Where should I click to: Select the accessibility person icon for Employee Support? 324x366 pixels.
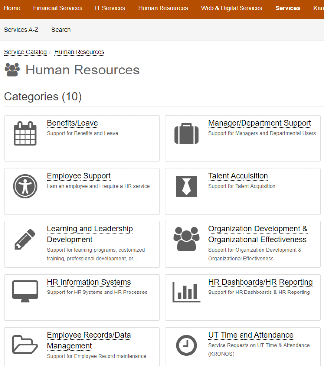point(25,186)
